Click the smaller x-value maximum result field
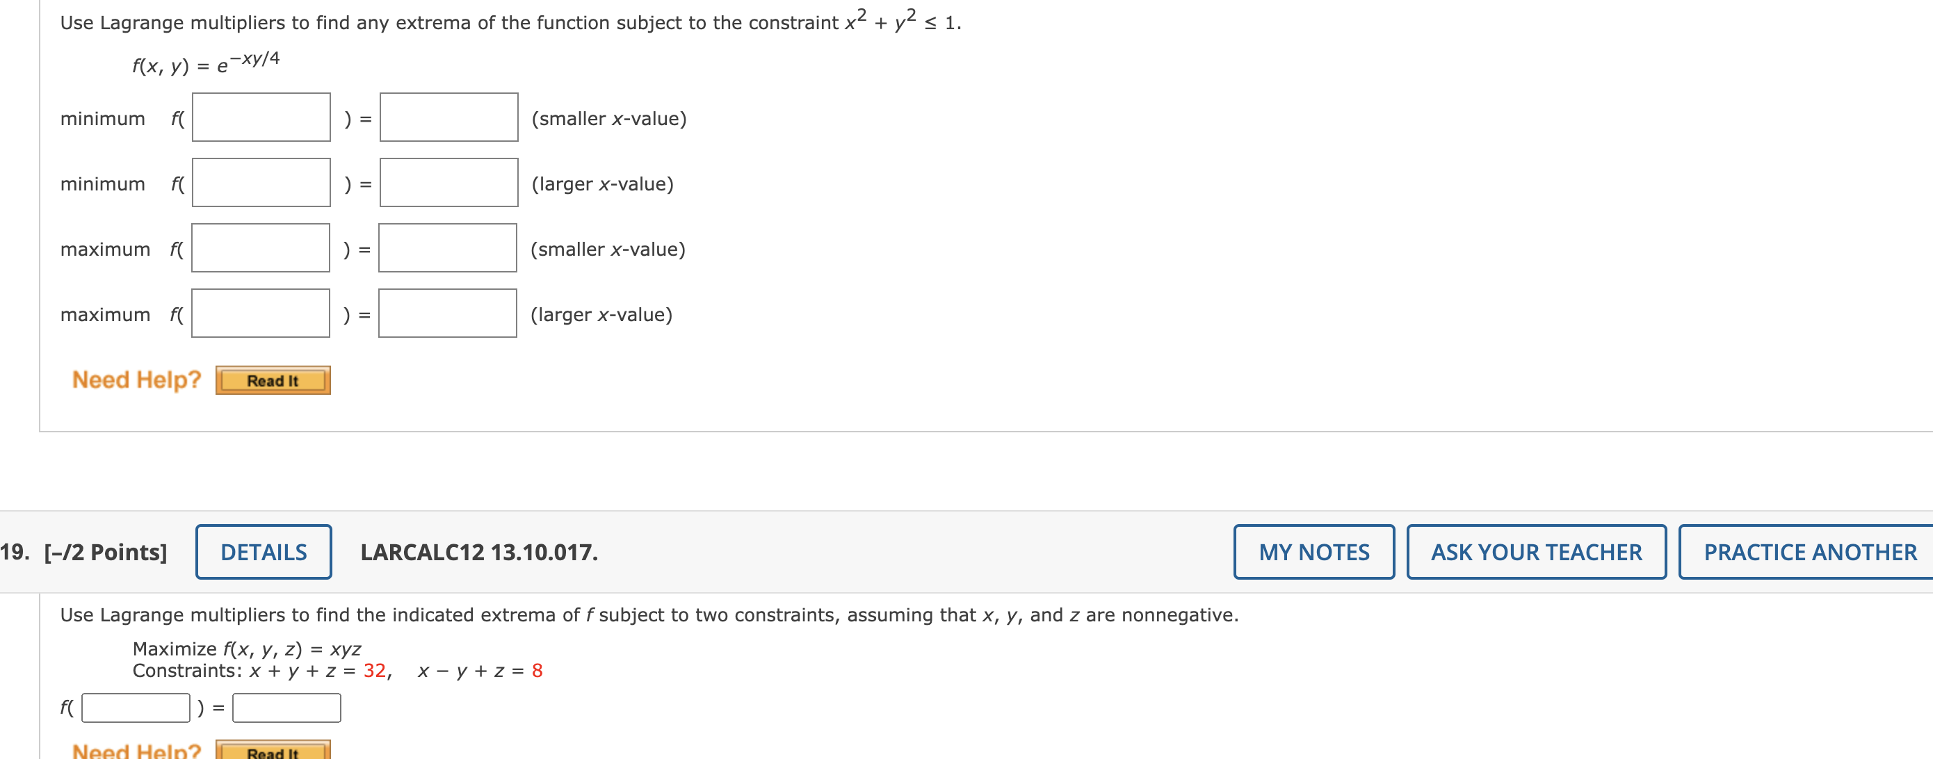The image size is (1933, 759). tap(448, 247)
